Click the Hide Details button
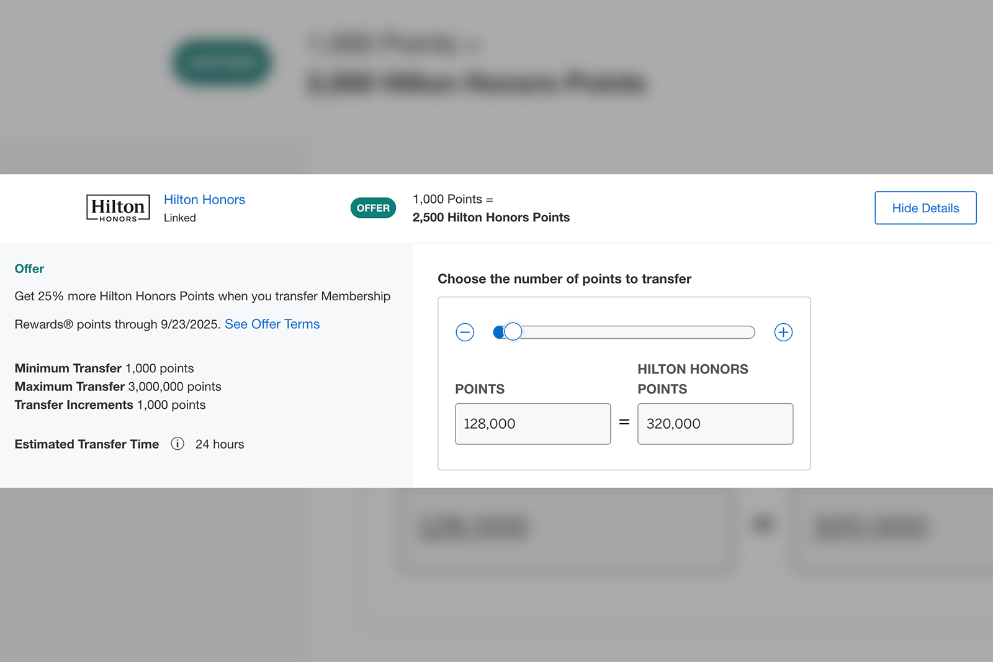The height and width of the screenshot is (662, 993). pos(925,208)
